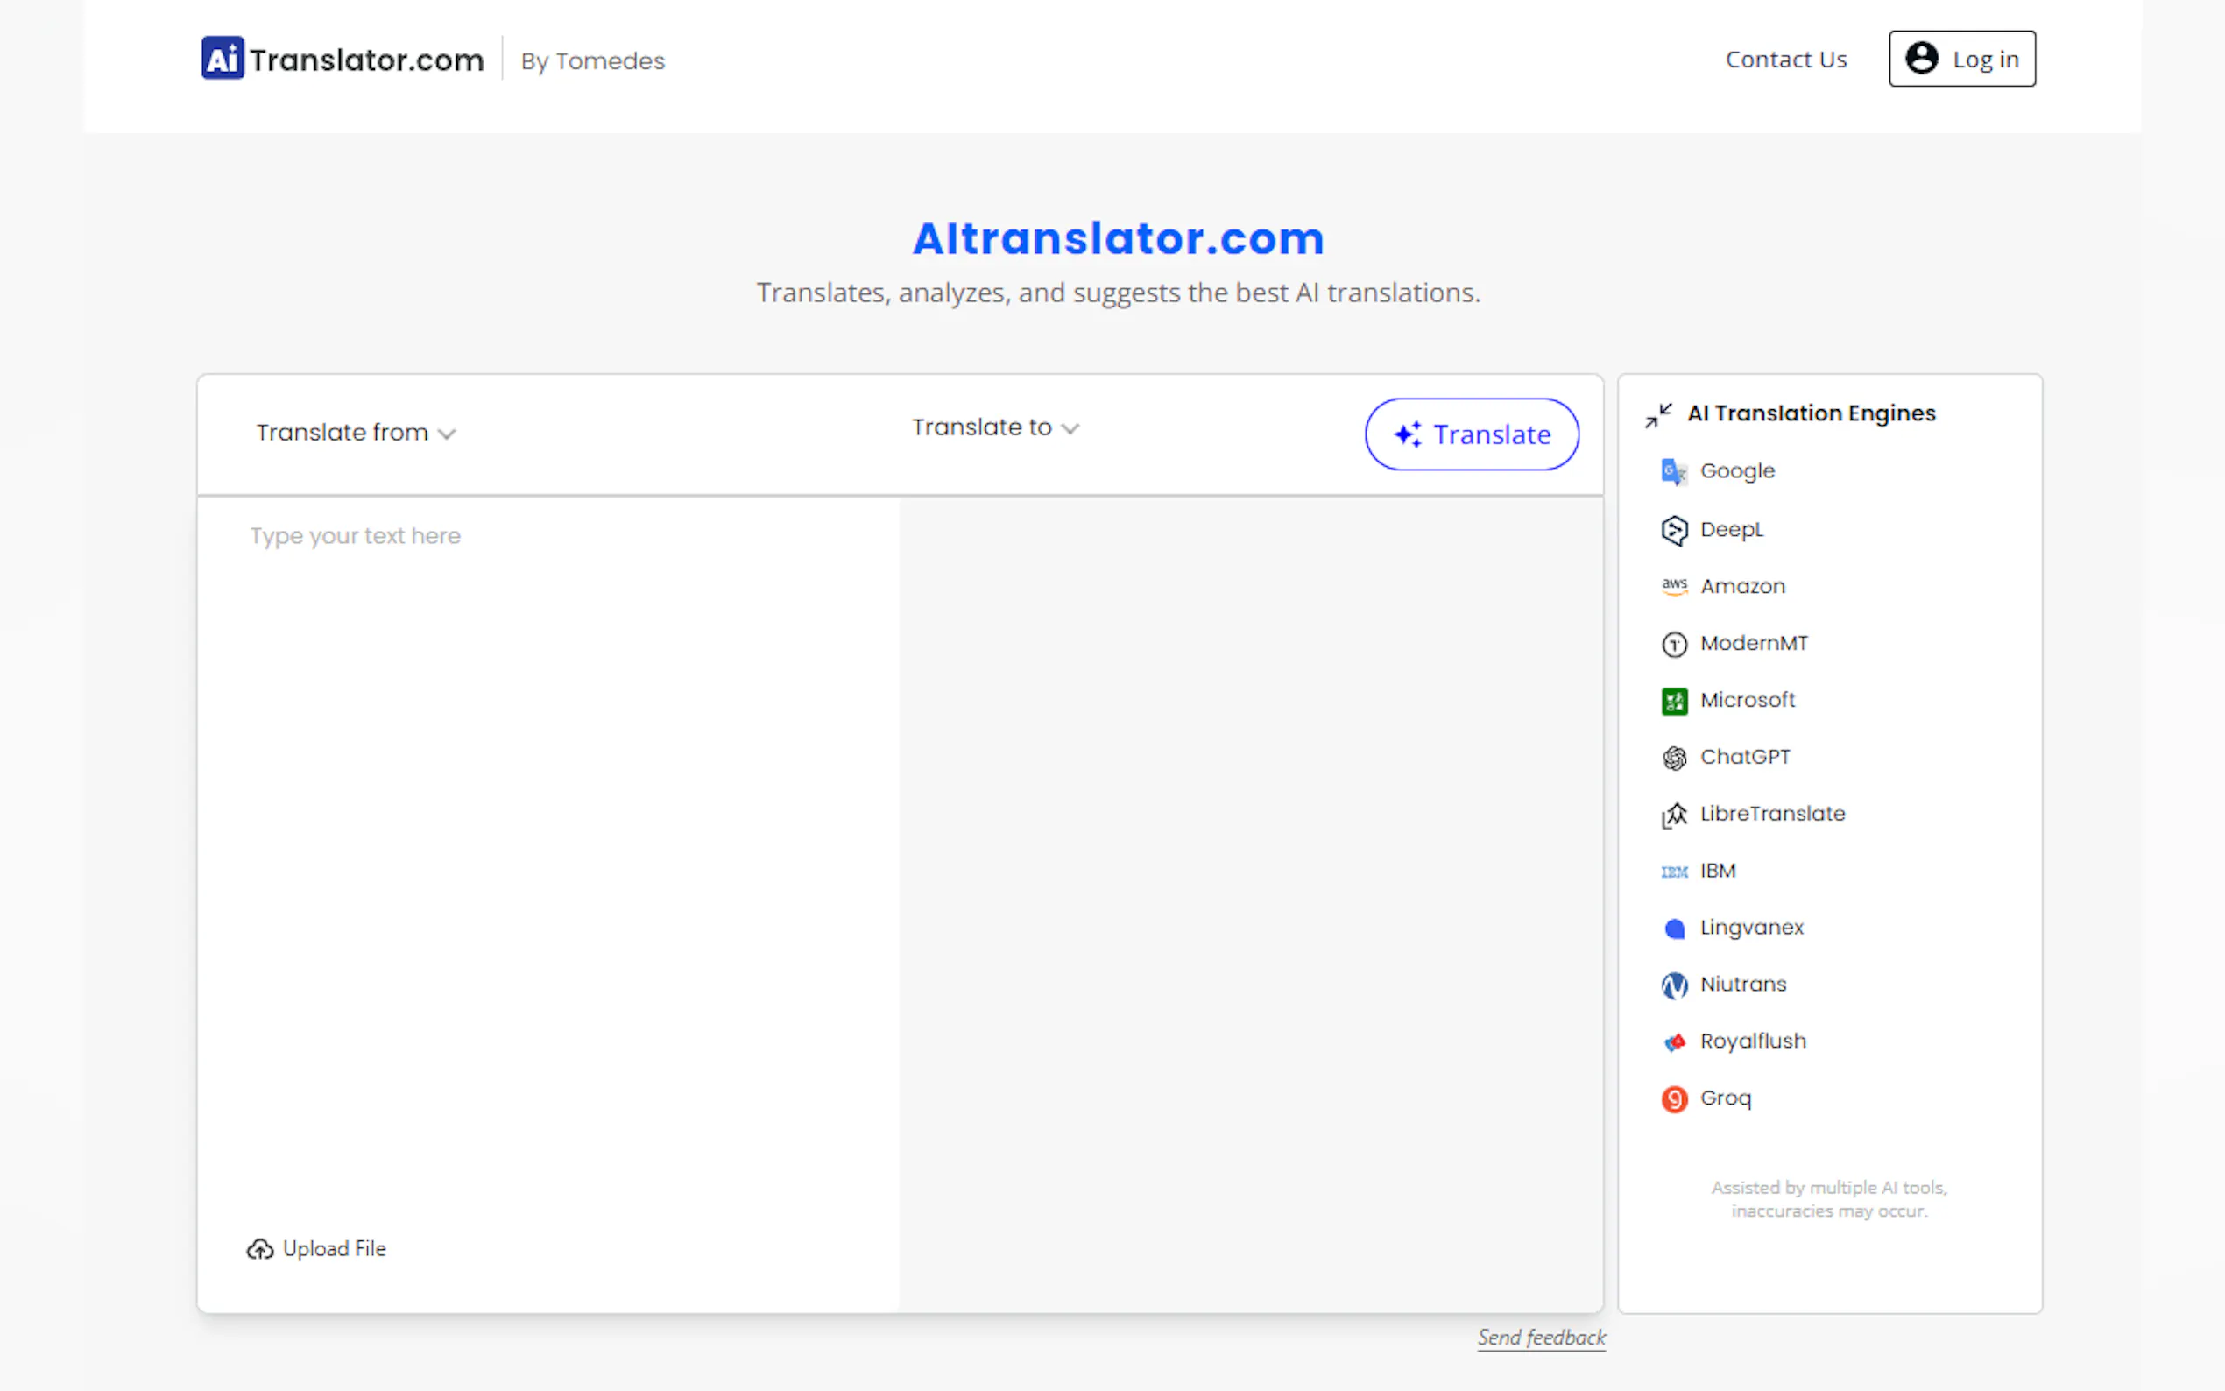2225x1391 pixels.
Task: Click the Log in button
Action: click(x=1961, y=60)
